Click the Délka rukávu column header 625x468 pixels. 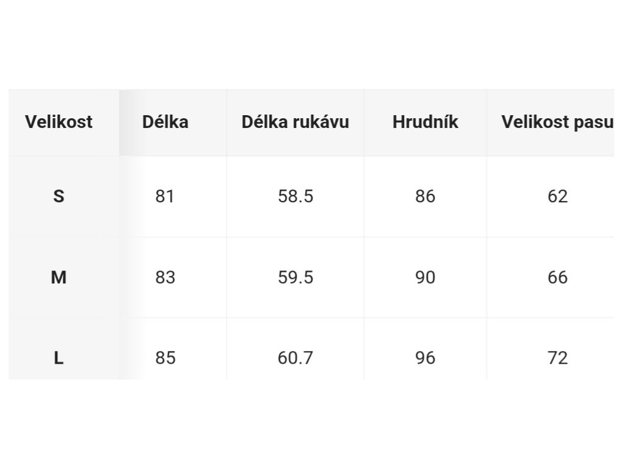coord(295,122)
